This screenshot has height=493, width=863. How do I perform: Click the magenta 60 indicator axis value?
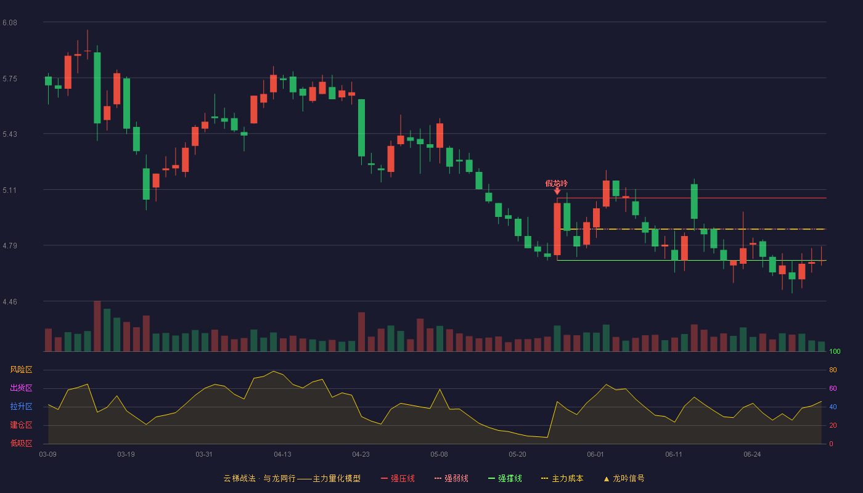[x=833, y=388]
